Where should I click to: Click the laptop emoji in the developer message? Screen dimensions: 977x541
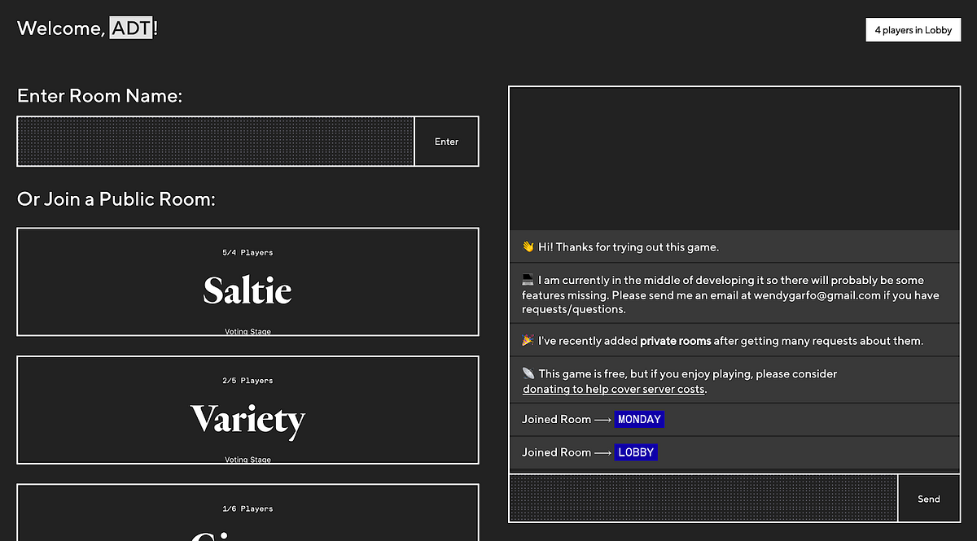tap(528, 279)
